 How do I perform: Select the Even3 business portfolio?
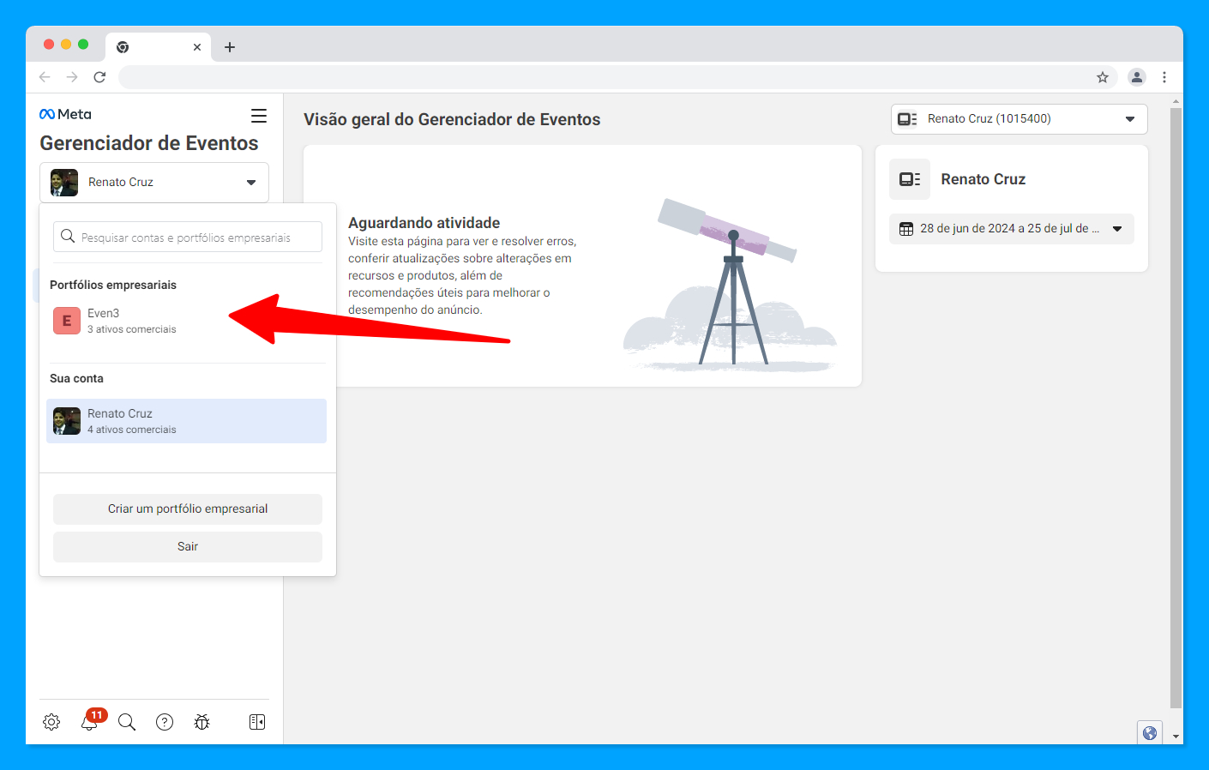click(x=186, y=321)
